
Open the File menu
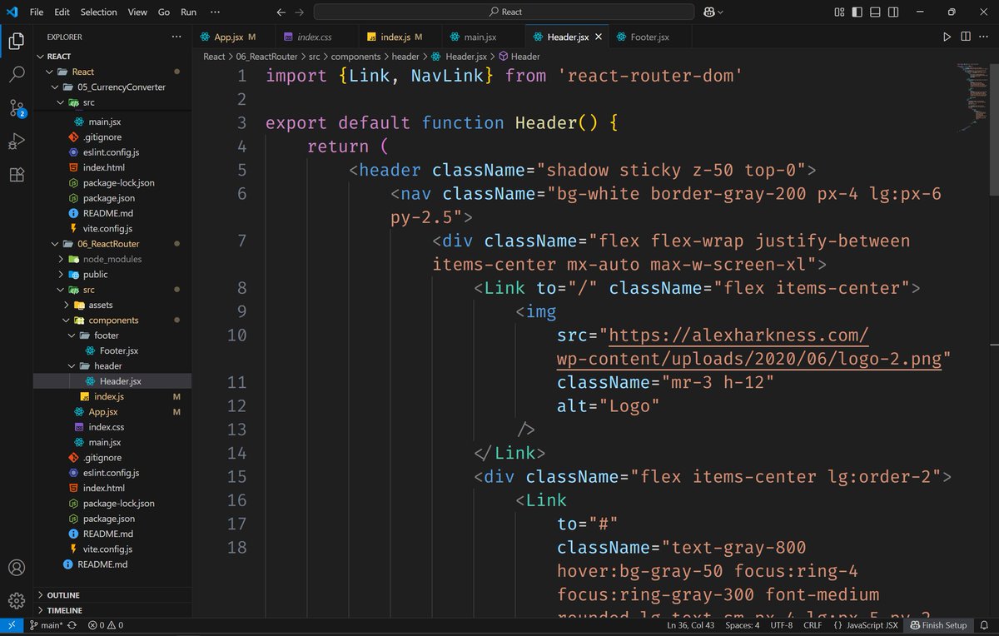click(37, 12)
